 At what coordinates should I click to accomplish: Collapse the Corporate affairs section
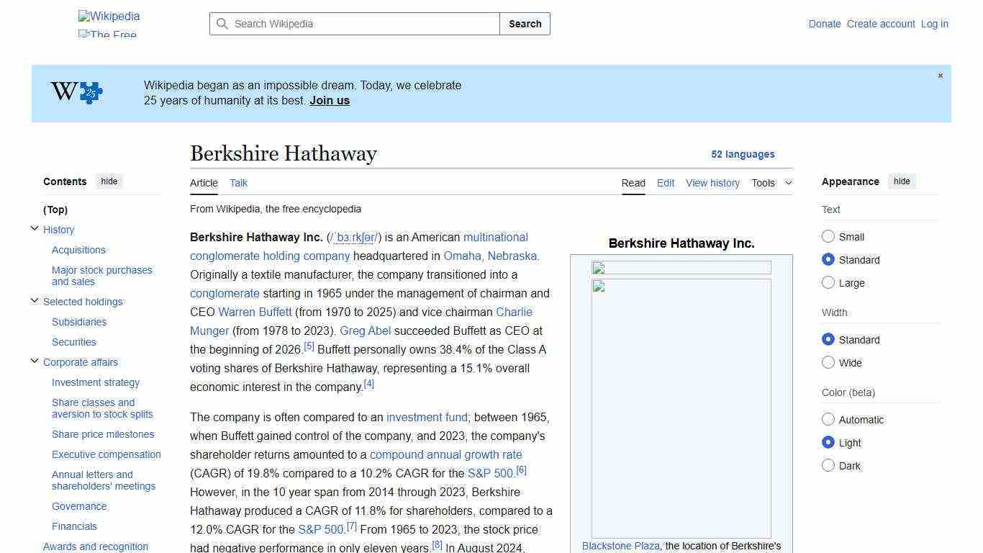(x=35, y=361)
